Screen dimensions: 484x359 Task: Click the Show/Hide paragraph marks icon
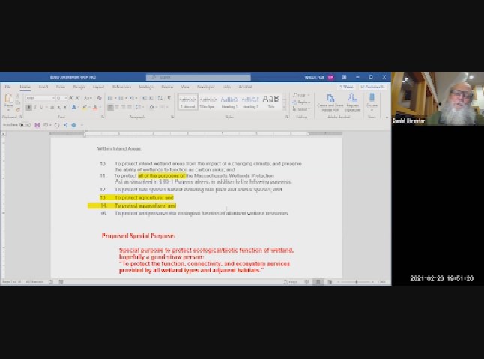pos(169,98)
